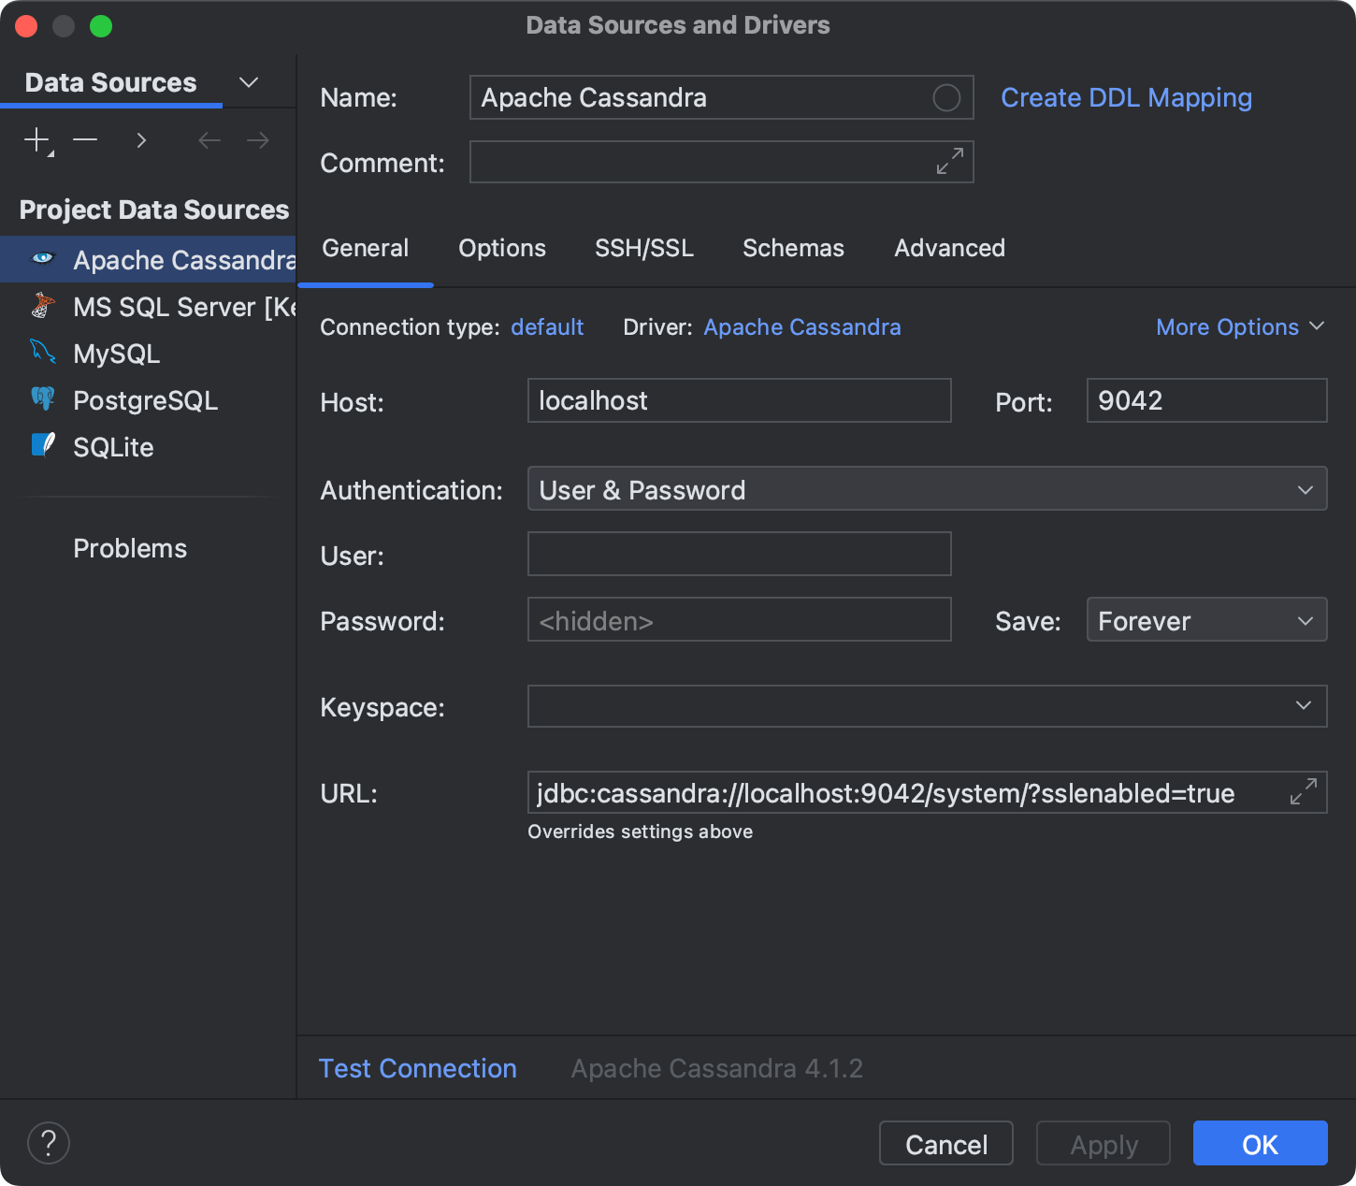The image size is (1356, 1186).
Task: Remove the selected data source
Action: [x=85, y=140]
